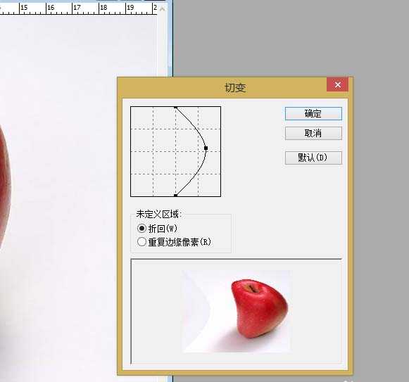Click the 取消 button

click(x=313, y=133)
